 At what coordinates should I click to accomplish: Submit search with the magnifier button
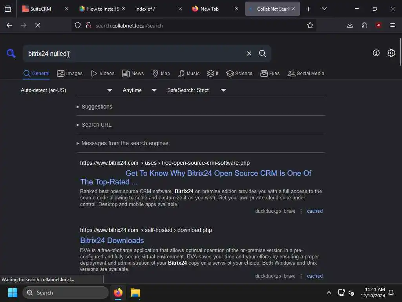[262, 53]
